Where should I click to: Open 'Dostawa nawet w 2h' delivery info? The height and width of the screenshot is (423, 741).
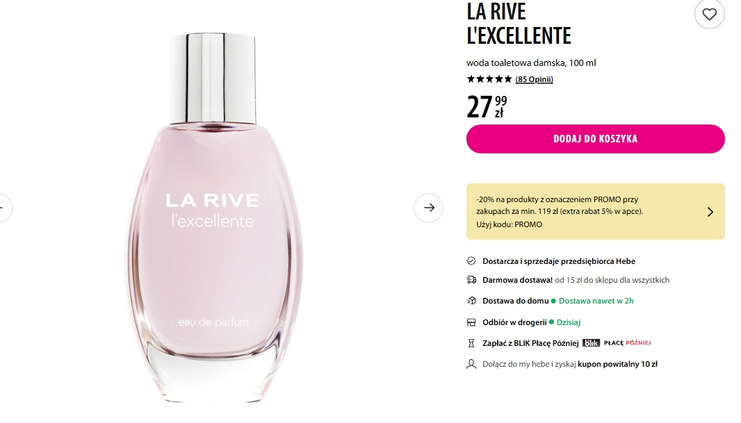click(x=596, y=301)
